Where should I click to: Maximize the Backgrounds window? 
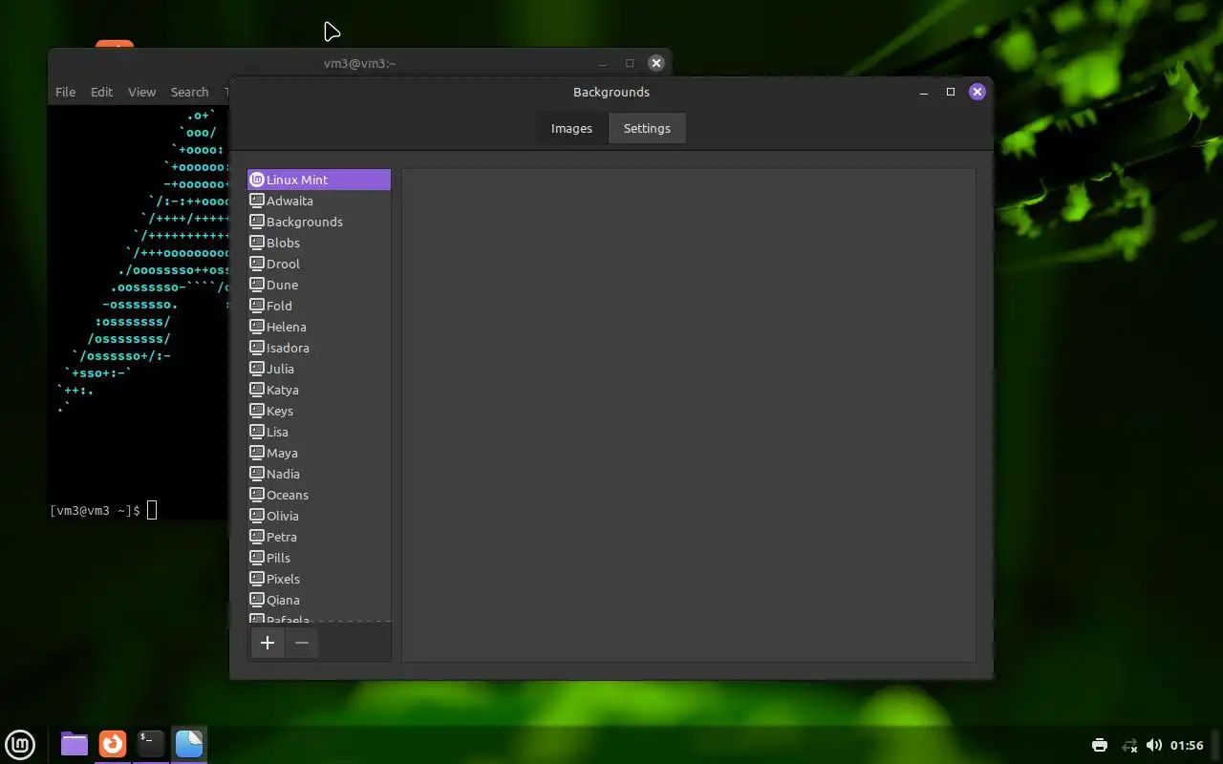[x=951, y=92]
